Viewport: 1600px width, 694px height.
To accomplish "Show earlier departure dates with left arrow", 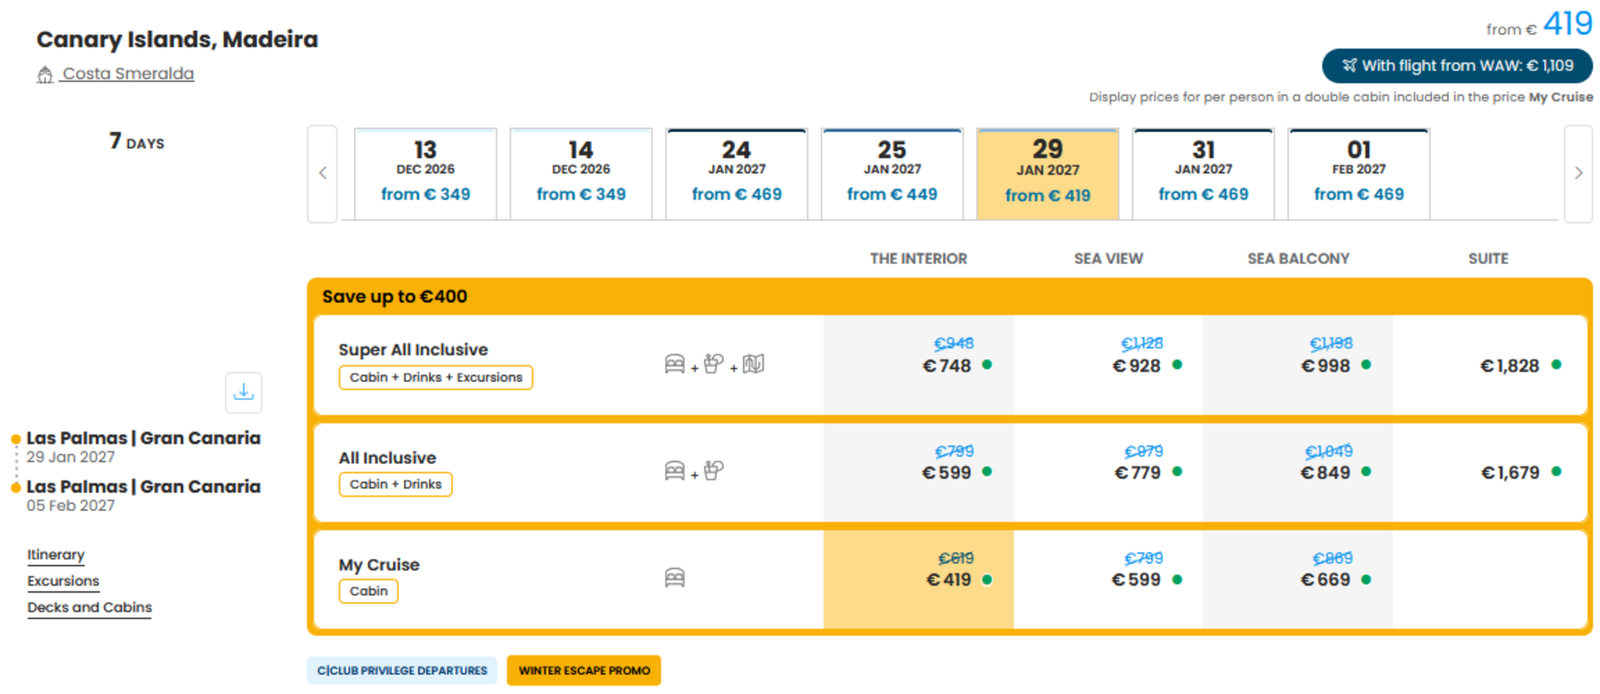I will point(322,173).
